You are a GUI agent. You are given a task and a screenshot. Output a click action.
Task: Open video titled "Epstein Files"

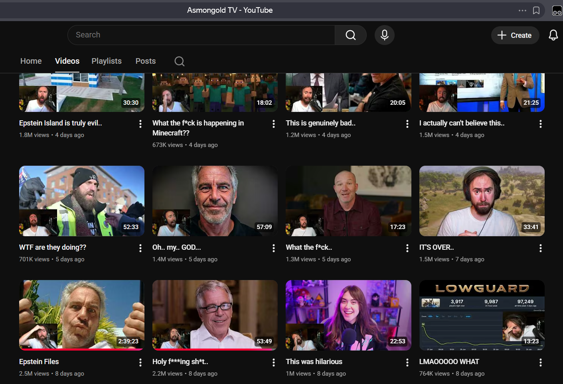tap(39, 362)
